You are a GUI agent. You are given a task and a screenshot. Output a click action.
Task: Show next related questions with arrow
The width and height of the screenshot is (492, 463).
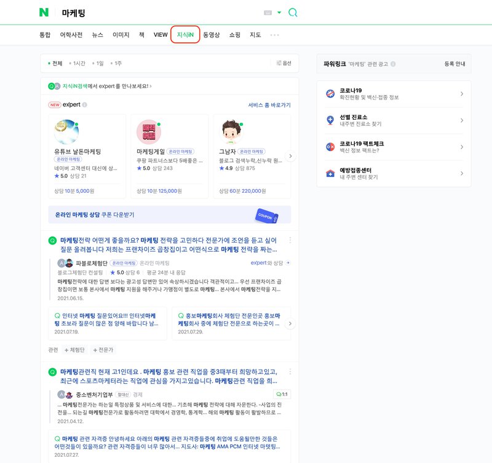click(290, 324)
